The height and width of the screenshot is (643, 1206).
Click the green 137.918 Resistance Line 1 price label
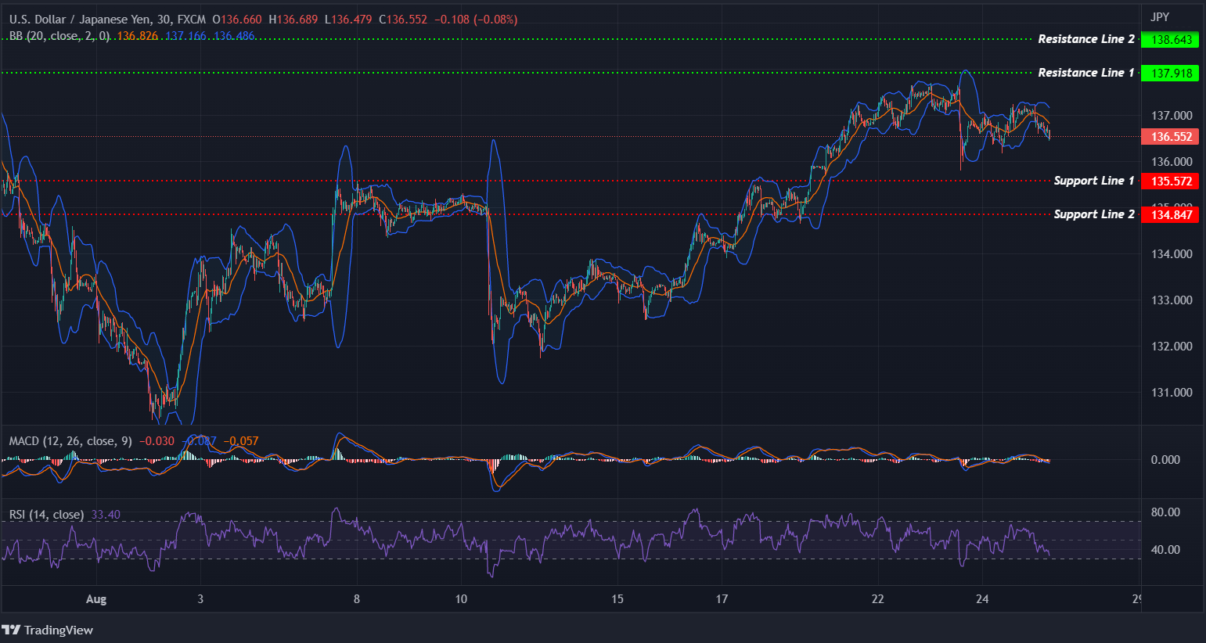1170,73
